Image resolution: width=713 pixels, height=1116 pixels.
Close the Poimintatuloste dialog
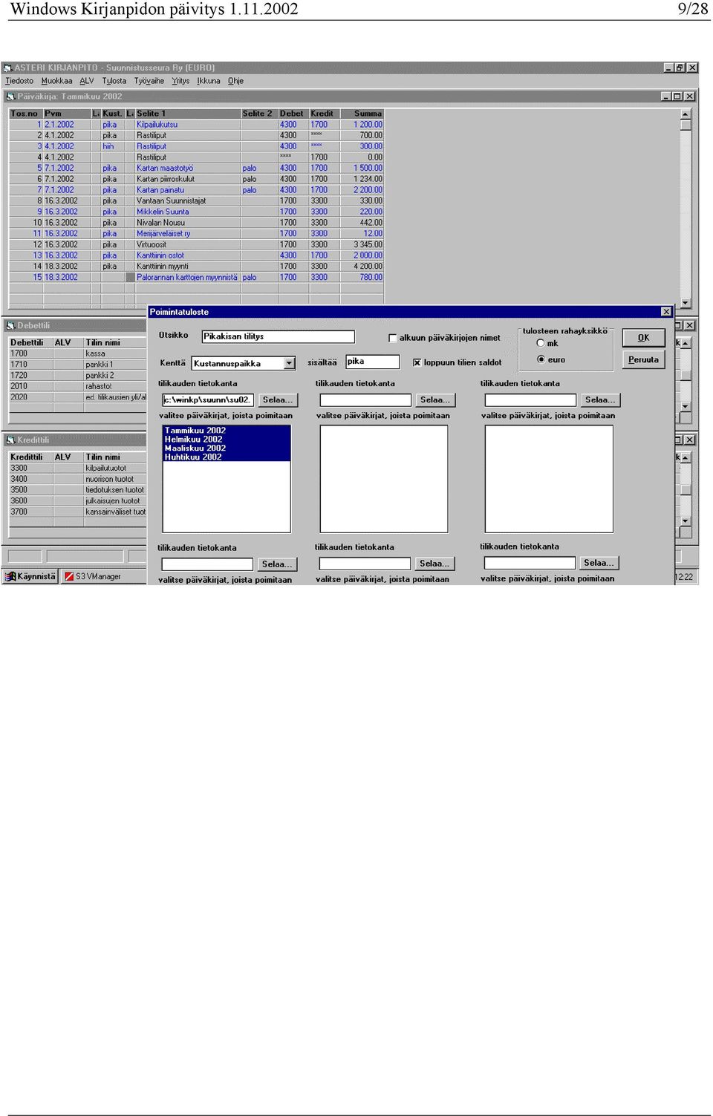pyautogui.click(x=666, y=312)
